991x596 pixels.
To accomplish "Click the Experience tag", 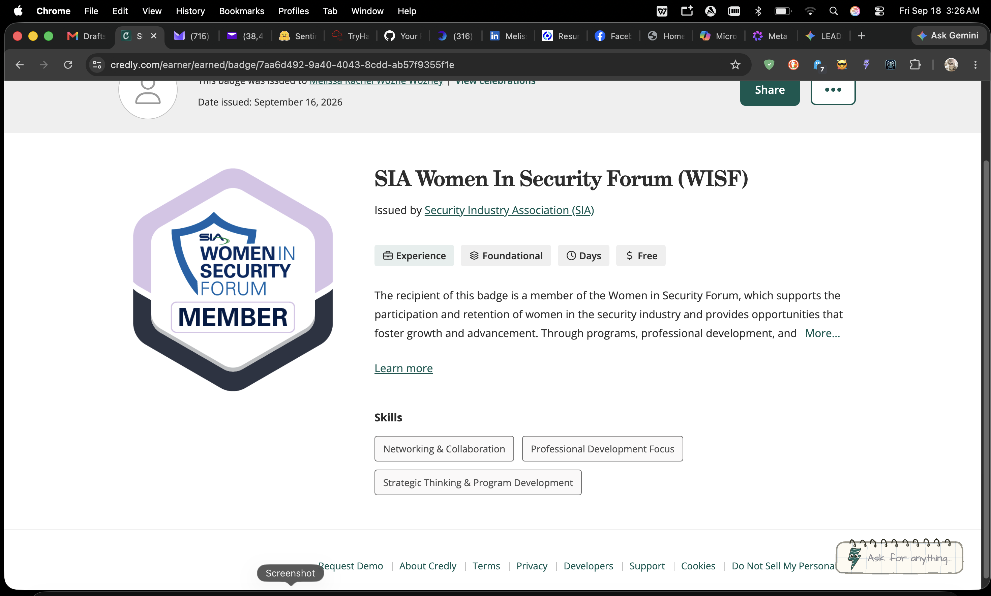I will (414, 256).
